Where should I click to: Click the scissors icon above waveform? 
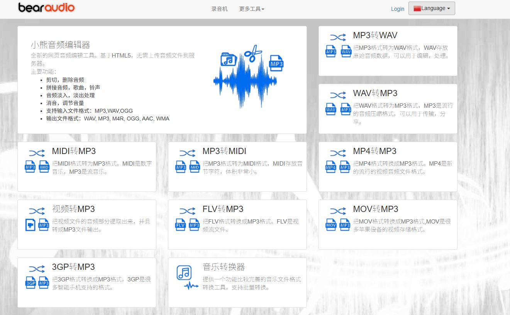click(x=253, y=53)
